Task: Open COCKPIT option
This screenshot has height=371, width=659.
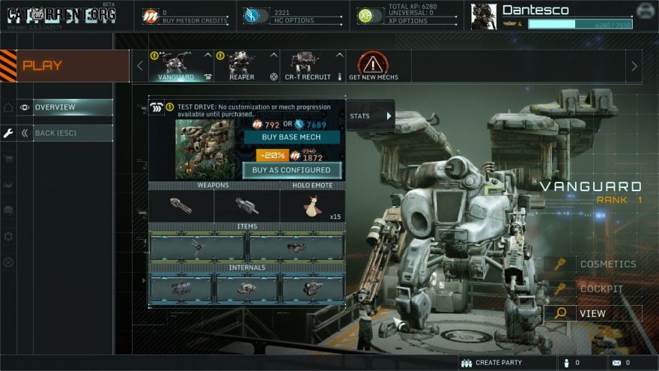Action: pos(601,289)
